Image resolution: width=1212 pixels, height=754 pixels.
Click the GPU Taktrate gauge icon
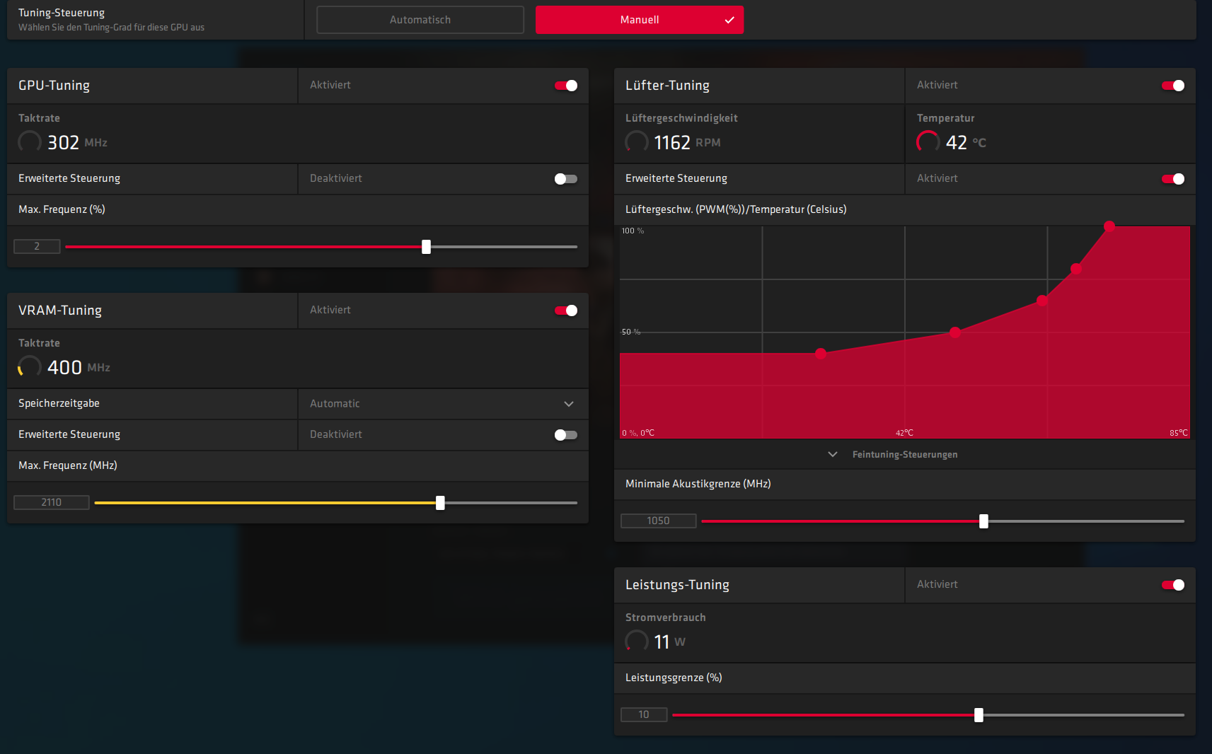tap(30, 142)
